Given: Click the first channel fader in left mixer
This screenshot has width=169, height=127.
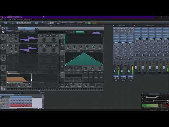Looking at the screenshot, I should point(114,71).
